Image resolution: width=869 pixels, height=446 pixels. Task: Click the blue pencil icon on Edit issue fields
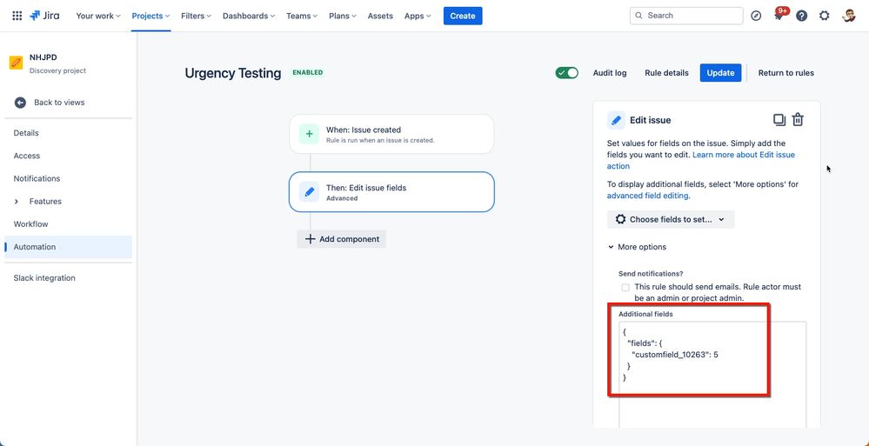[x=310, y=191]
